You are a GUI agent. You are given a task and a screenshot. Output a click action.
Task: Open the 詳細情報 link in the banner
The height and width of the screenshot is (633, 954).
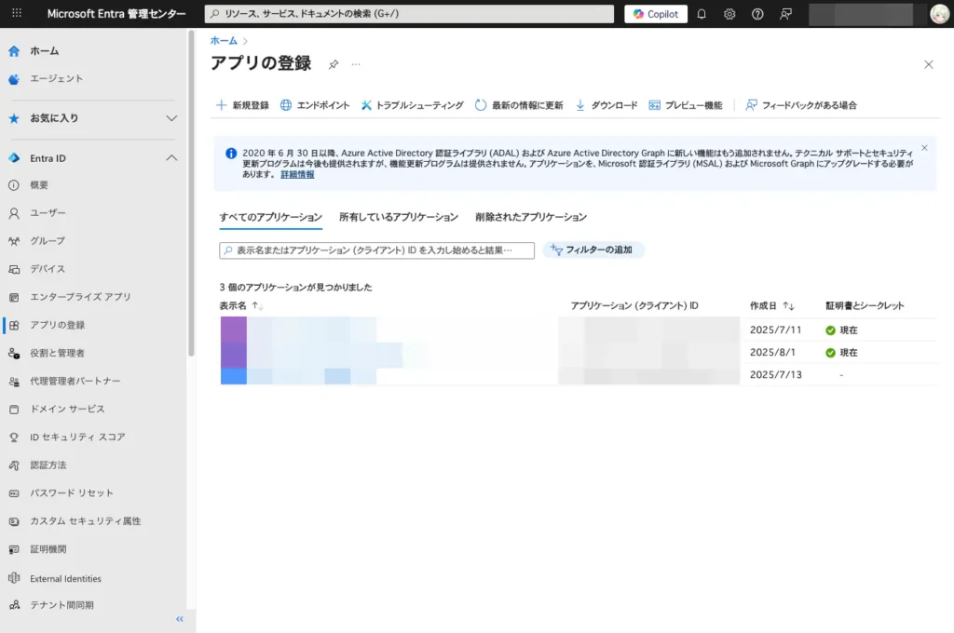click(297, 174)
